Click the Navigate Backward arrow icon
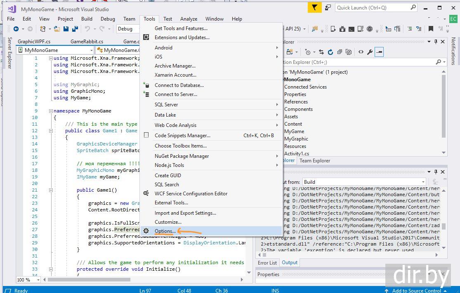This screenshot has height=293, width=460. [16, 29]
